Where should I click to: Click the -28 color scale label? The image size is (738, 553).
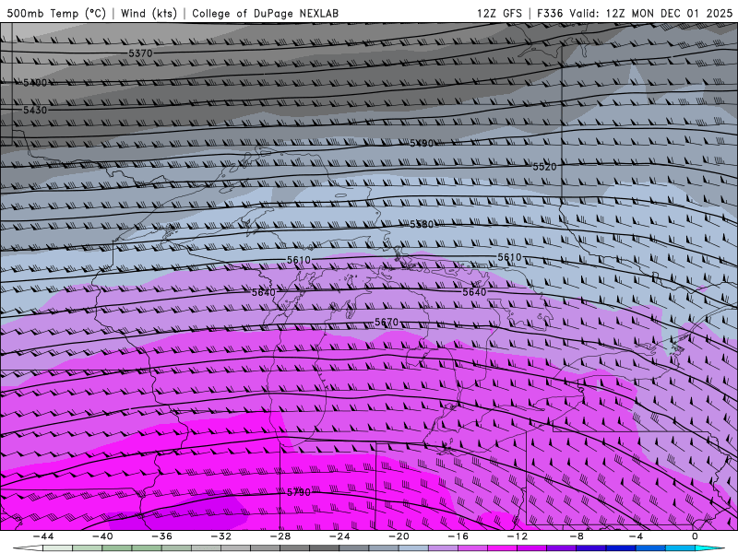(x=280, y=536)
